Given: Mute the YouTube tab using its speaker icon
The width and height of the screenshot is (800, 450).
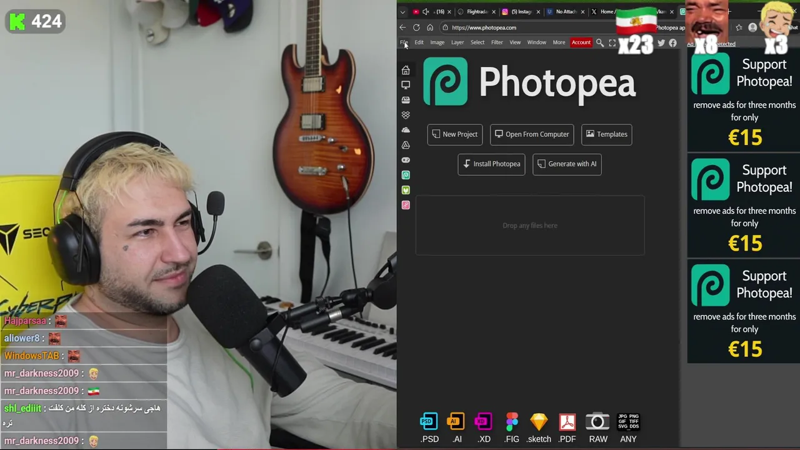Looking at the screenshot, I should [426, 12].
